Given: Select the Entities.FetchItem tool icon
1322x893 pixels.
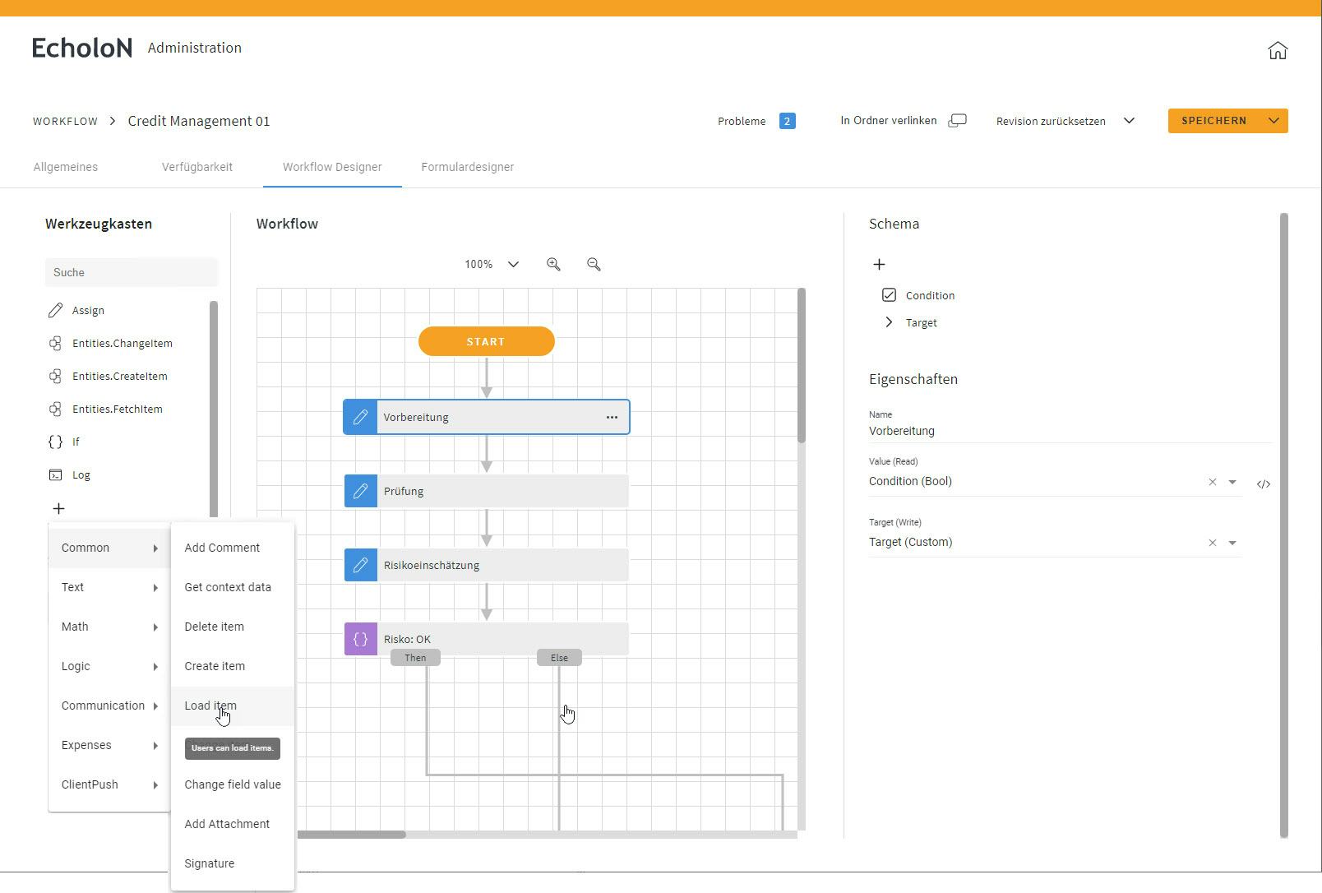Looking at the screenshot, I should coord(55,409).
